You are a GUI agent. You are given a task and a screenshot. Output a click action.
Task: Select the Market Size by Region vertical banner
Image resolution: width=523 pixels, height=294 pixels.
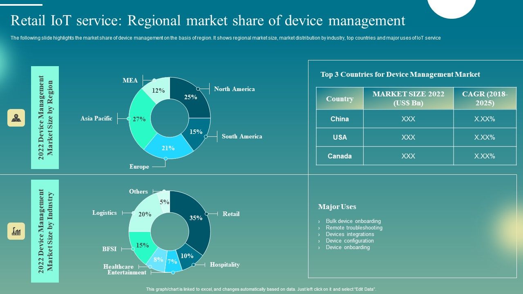[x=45, y=118]
